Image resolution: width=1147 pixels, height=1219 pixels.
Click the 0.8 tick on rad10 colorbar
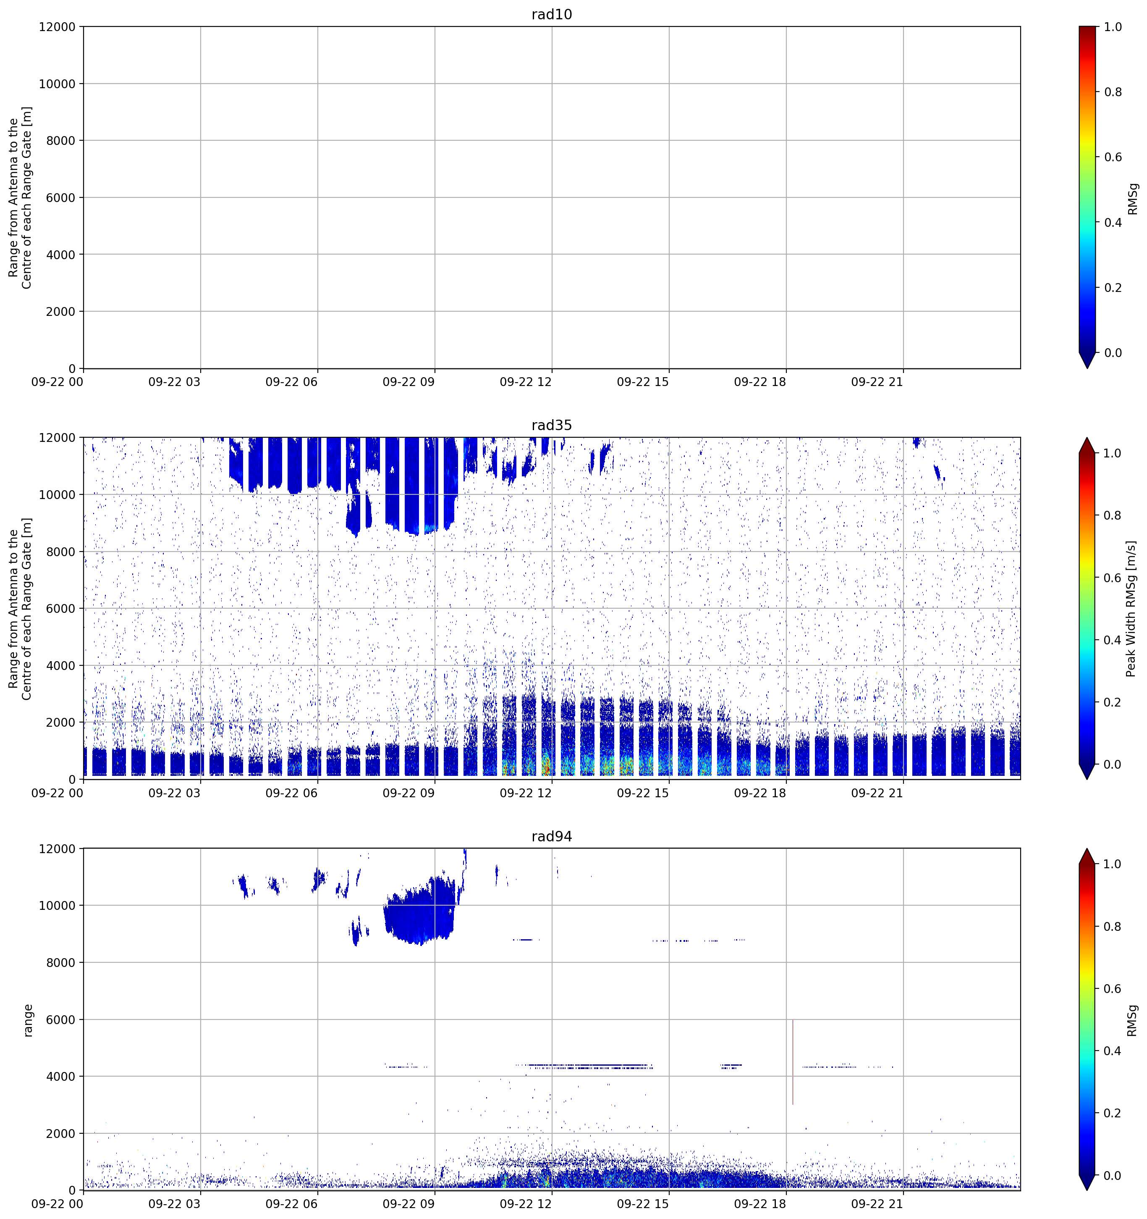[x=1113, y=92]
